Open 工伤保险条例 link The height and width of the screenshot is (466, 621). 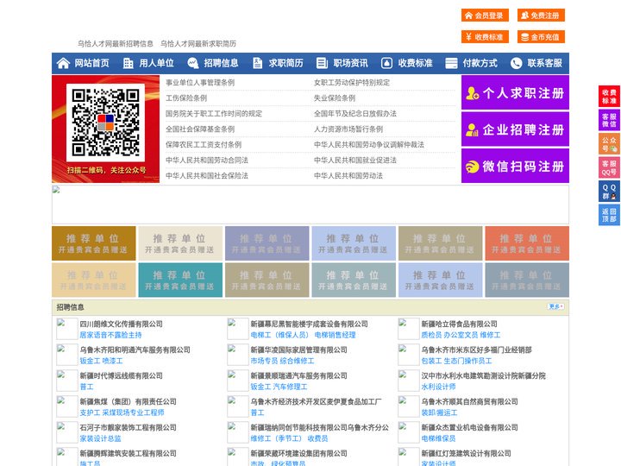[186, 98]
